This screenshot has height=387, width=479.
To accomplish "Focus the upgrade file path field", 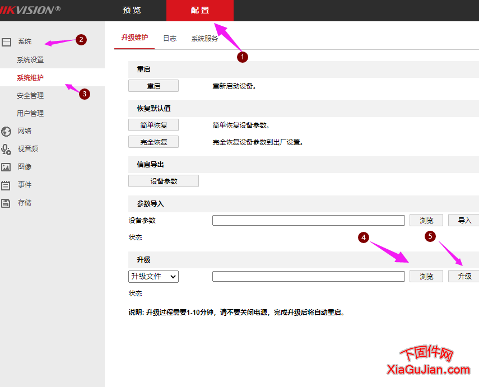I will (309, 277).
